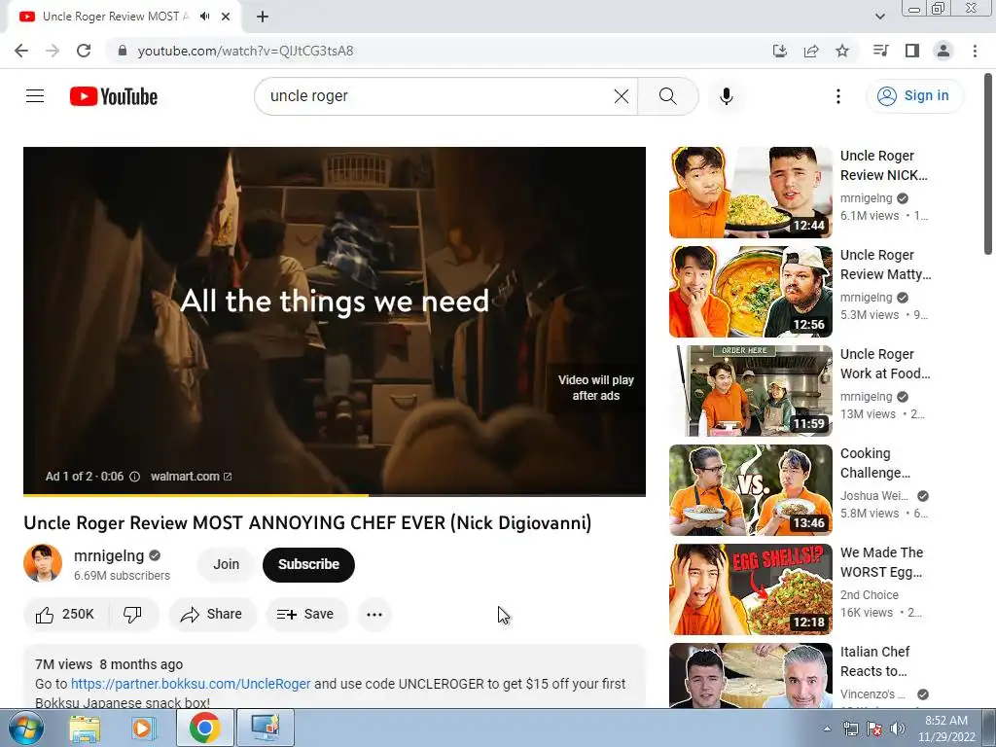The image size is (996, 747).
Task: Open Joshua Wei... channel link
Action: [874, 496]
